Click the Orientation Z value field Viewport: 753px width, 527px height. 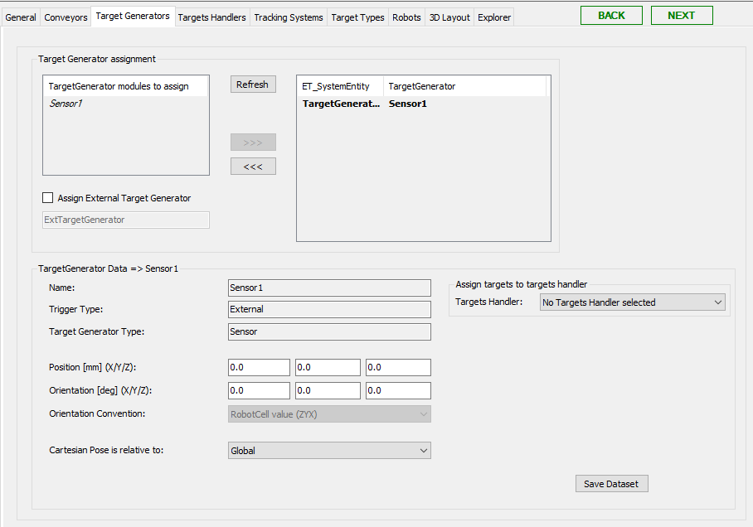click(397, 390)
